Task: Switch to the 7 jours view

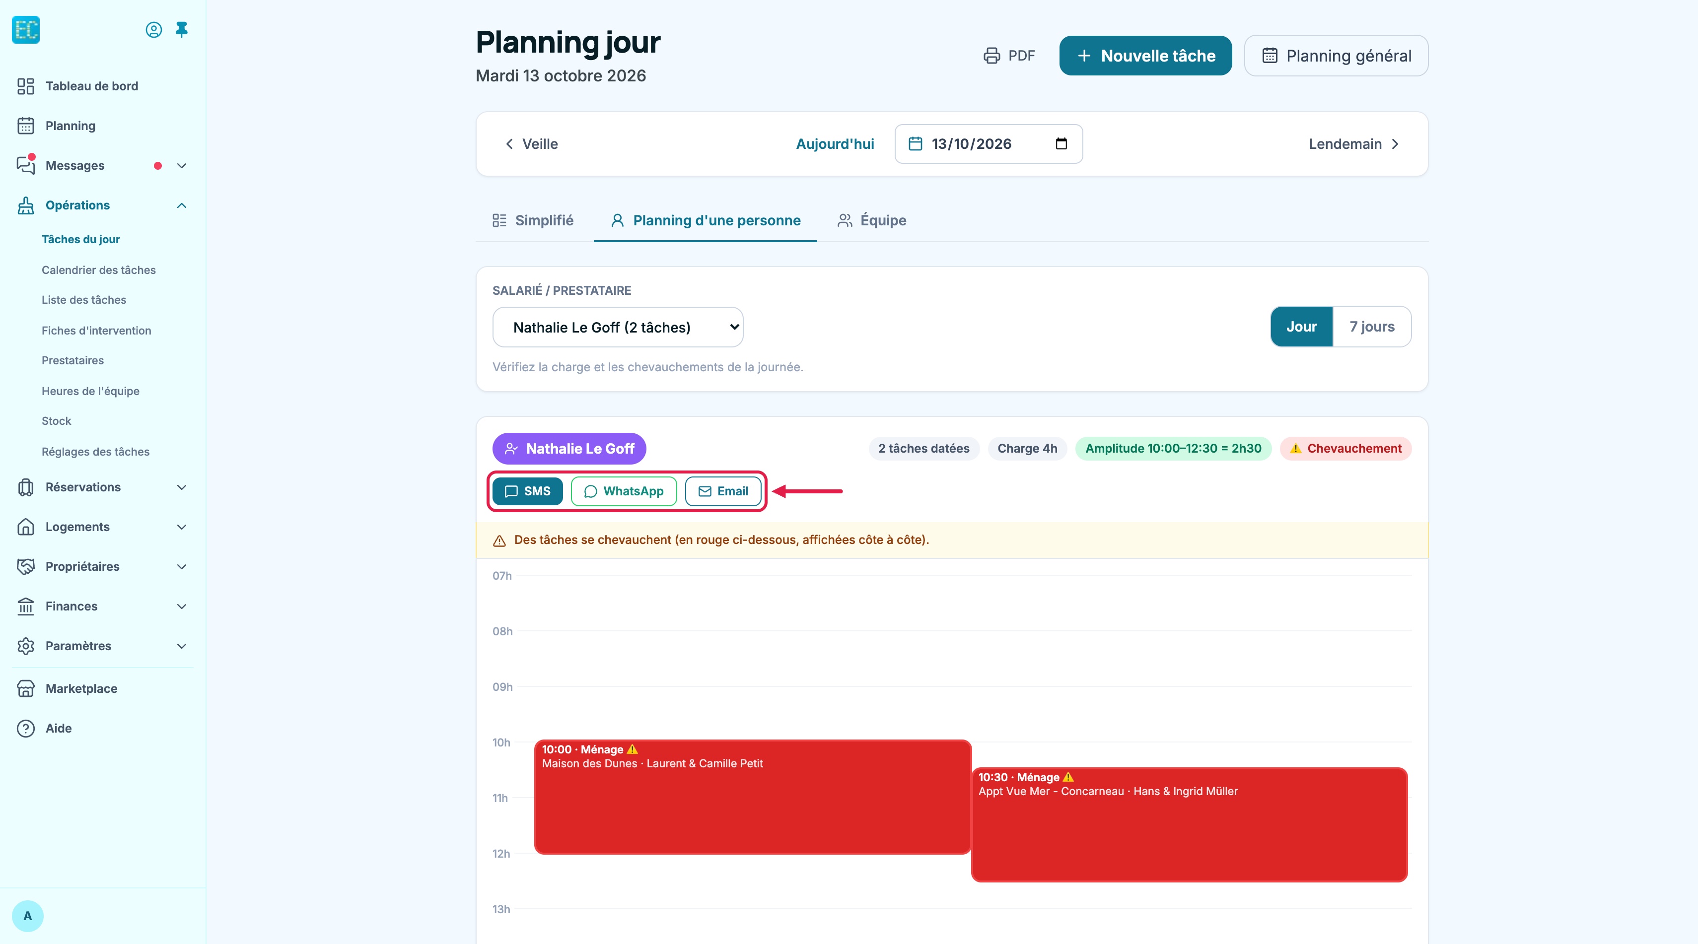Action: click(x=1372, y=326)
